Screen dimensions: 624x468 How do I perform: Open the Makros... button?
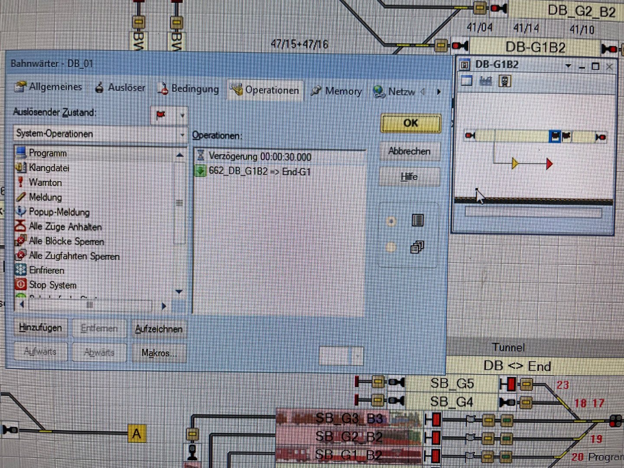(159, 353)
